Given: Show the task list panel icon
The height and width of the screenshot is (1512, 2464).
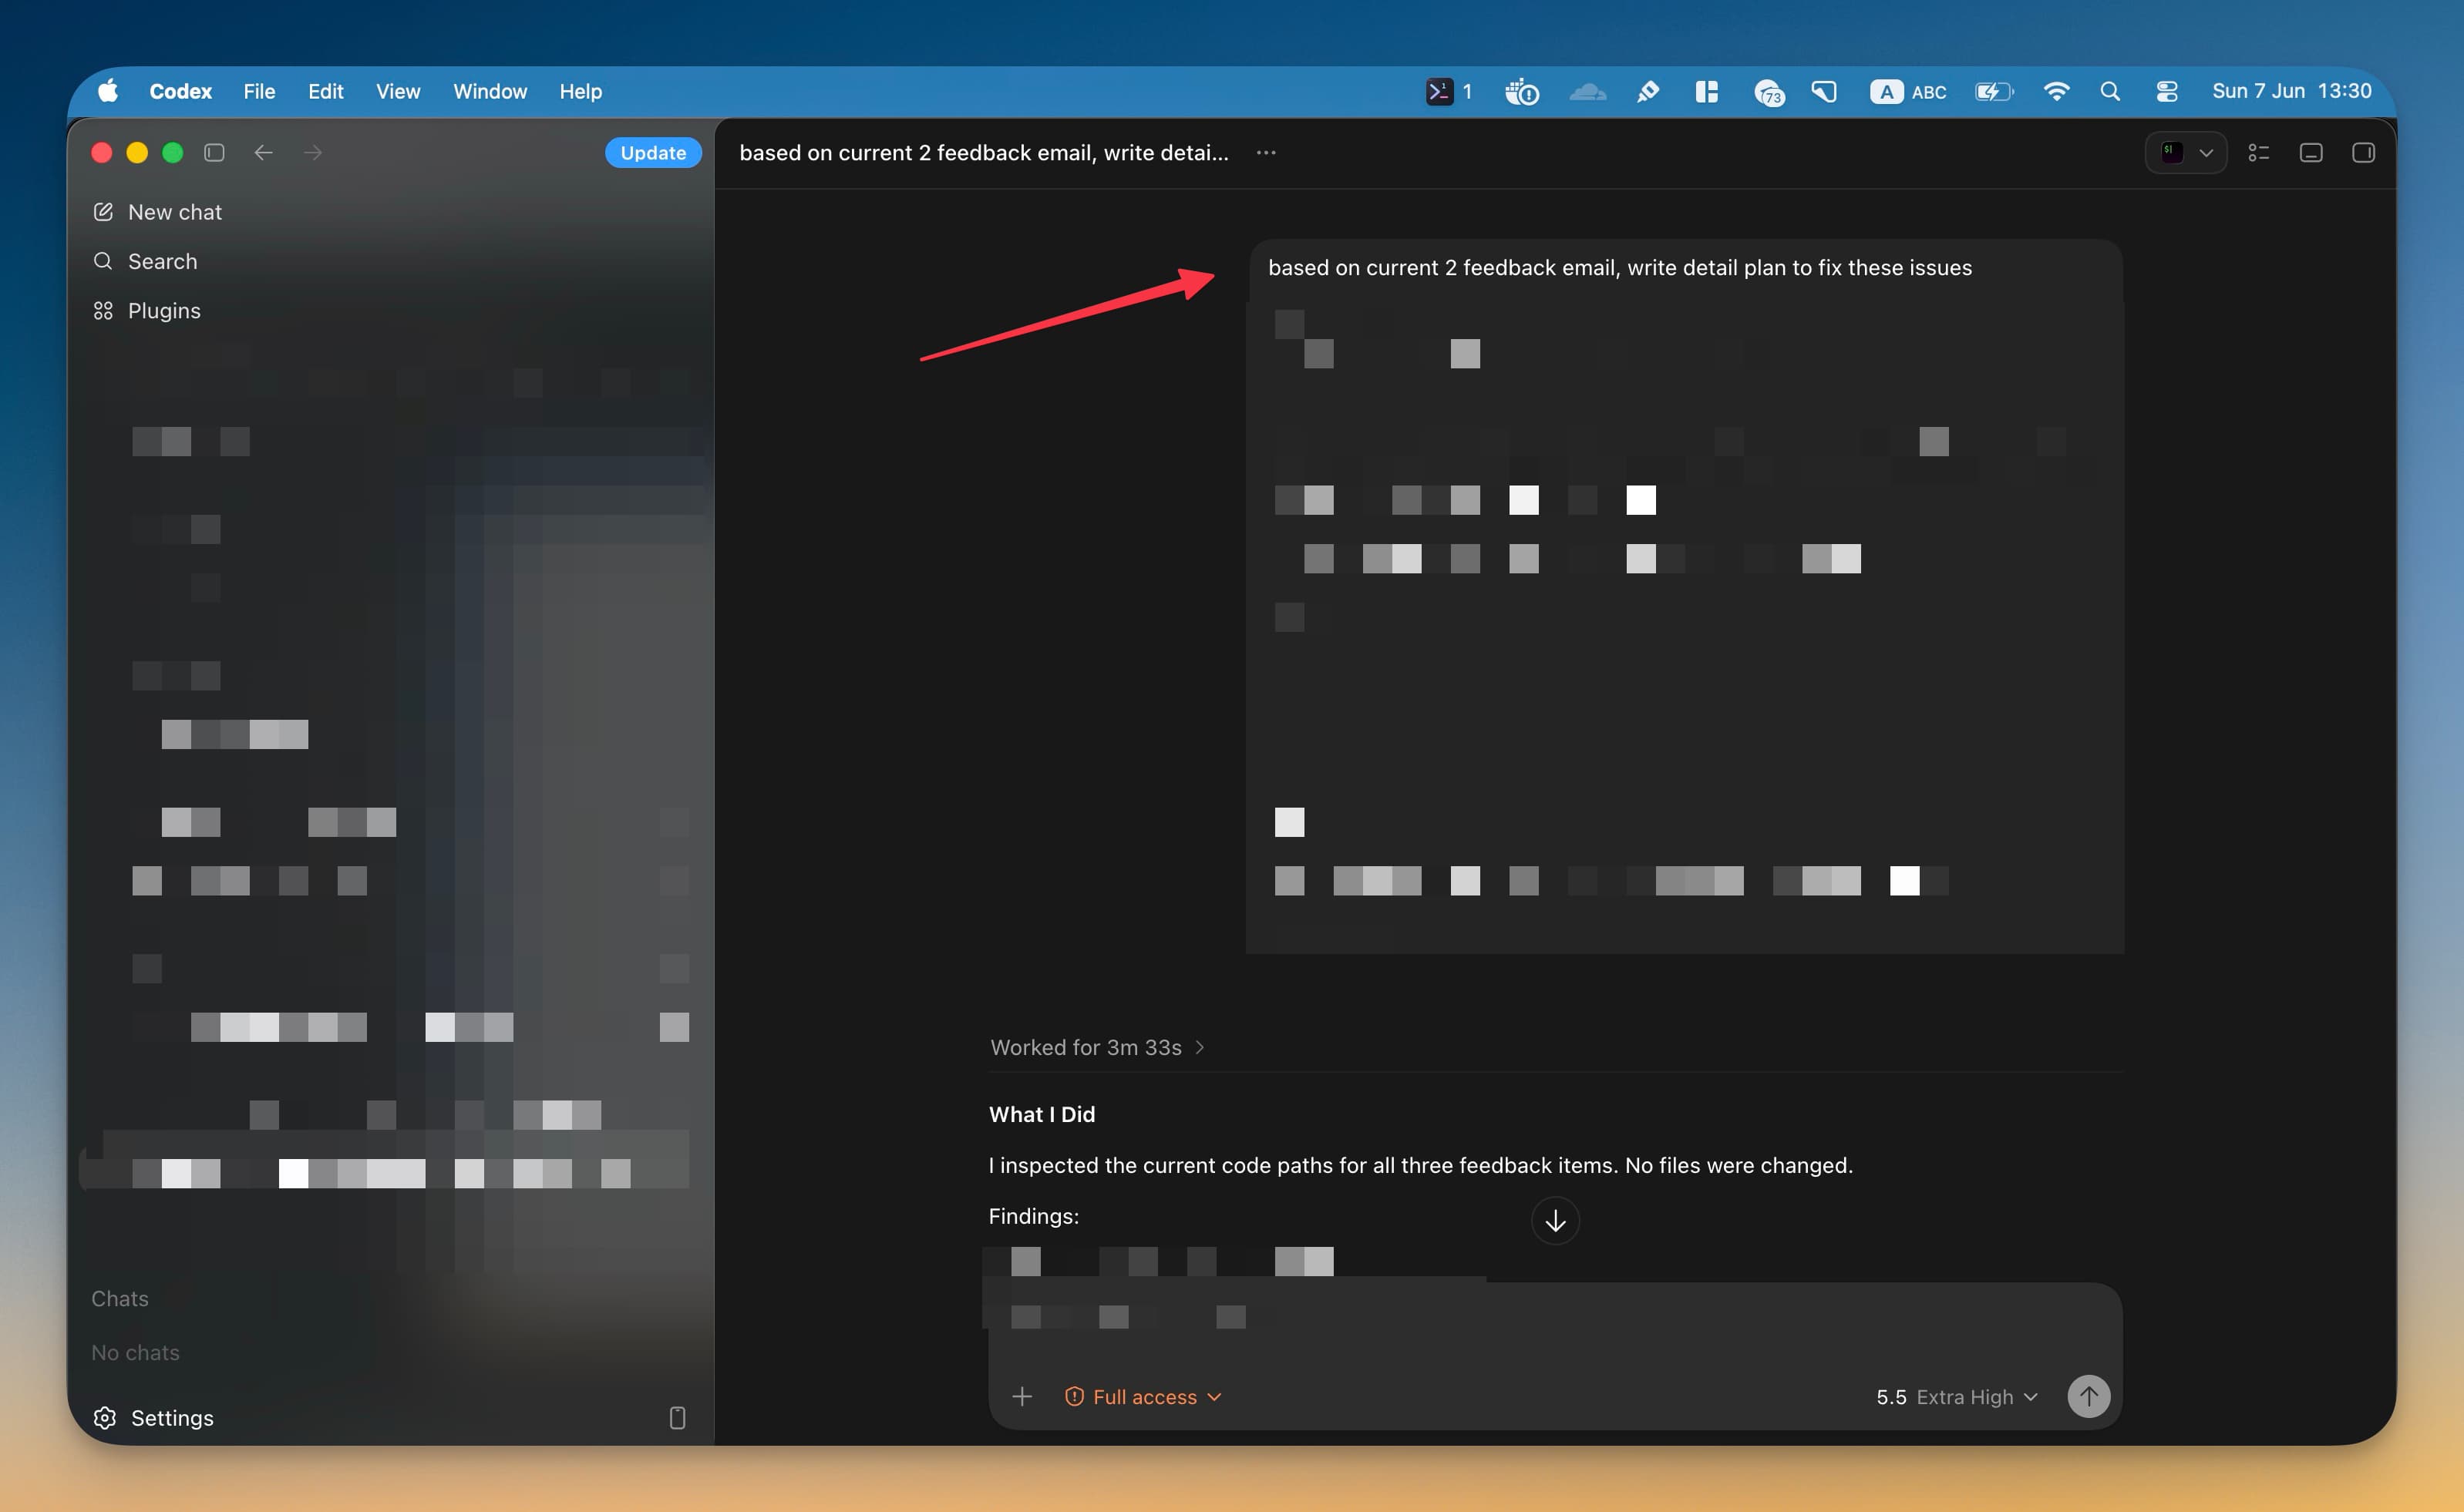Looking at the screenshot, I should tap(2259, 152).
